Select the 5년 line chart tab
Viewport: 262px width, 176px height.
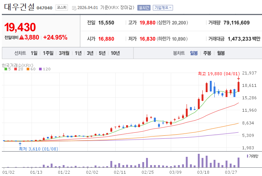point(102,53)
